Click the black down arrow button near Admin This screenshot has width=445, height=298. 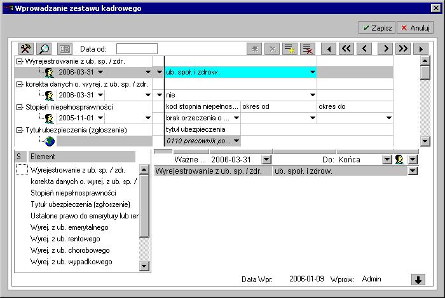[418, 280]
